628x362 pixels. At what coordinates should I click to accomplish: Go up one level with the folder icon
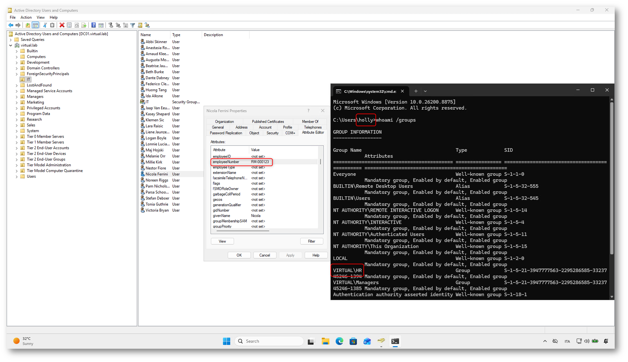pos(28,25)
